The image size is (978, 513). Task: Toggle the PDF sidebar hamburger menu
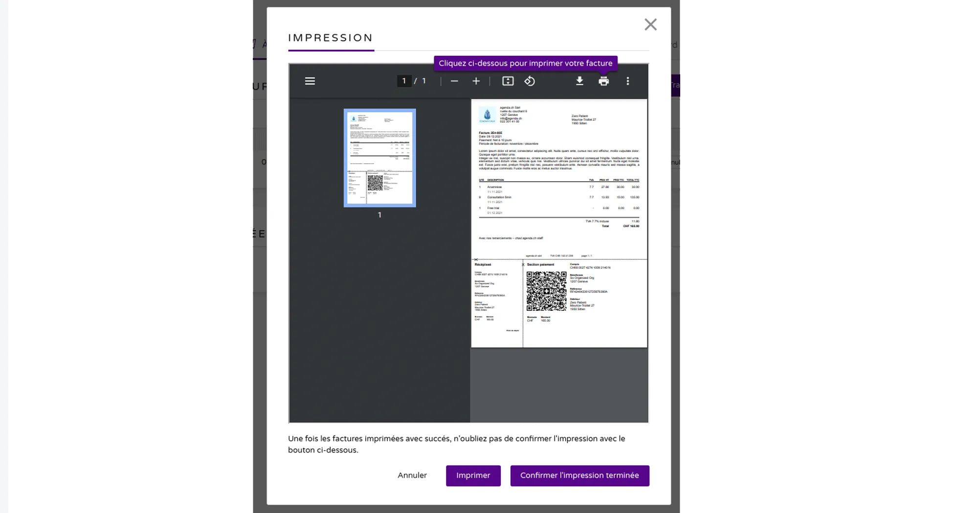310,81
